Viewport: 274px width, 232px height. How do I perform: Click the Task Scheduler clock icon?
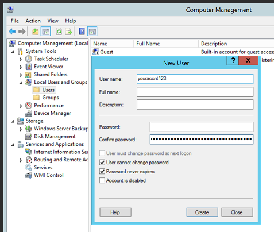point(29,59)
